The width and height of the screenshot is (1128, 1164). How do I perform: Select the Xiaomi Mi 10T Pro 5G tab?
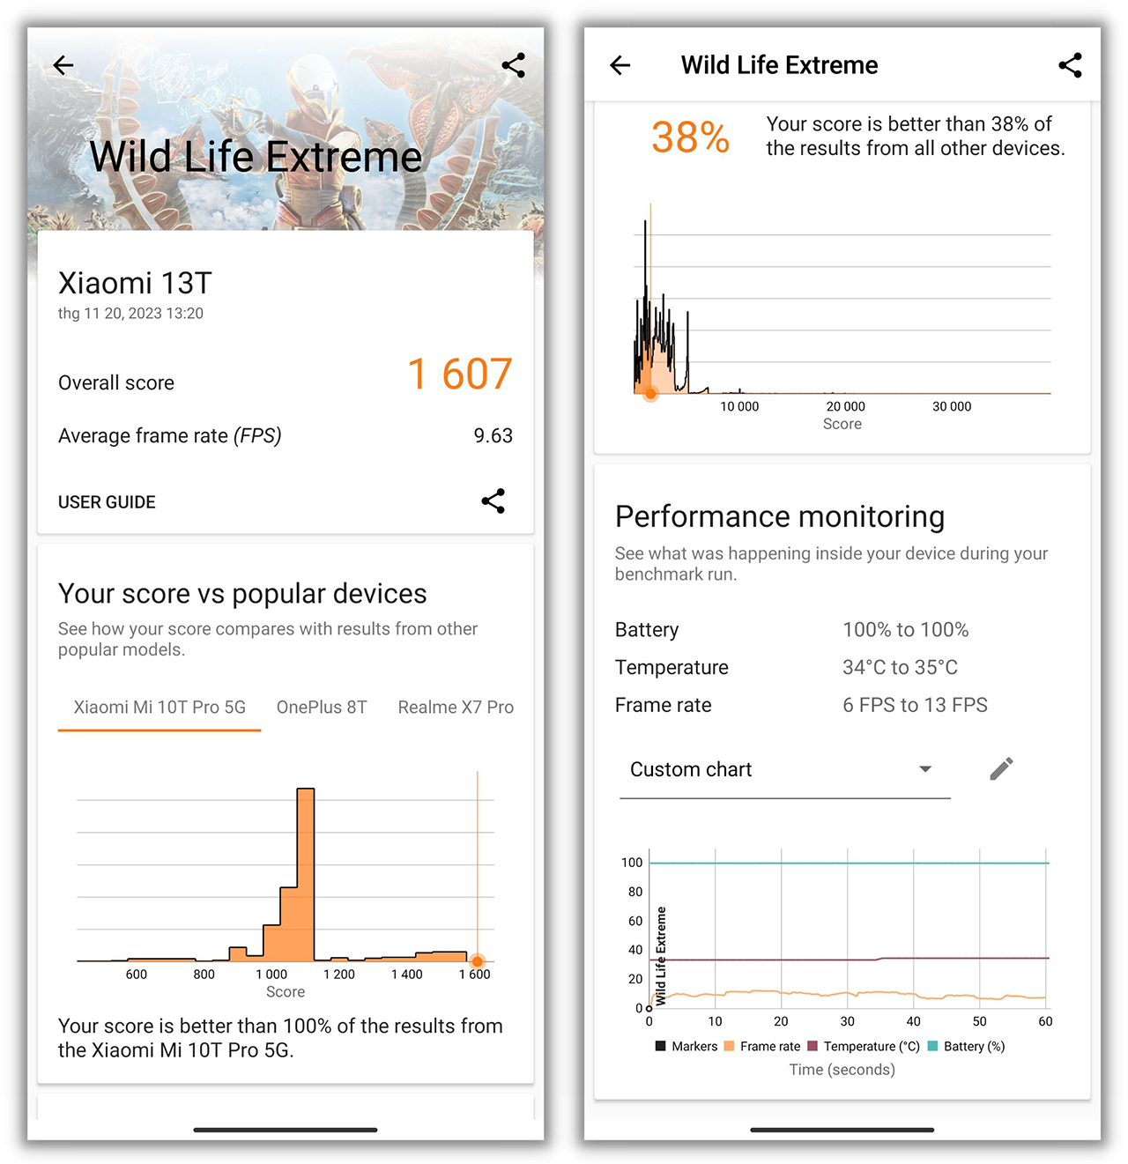pos(160,708)
